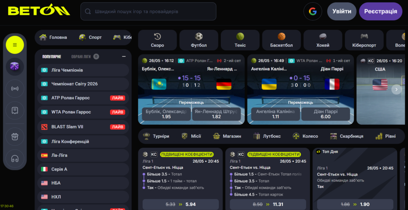The width and height of the screenshot is (408, 210).
Task: Bet on Бублік, Олександр at 1.95
Action: click(166, 114)
